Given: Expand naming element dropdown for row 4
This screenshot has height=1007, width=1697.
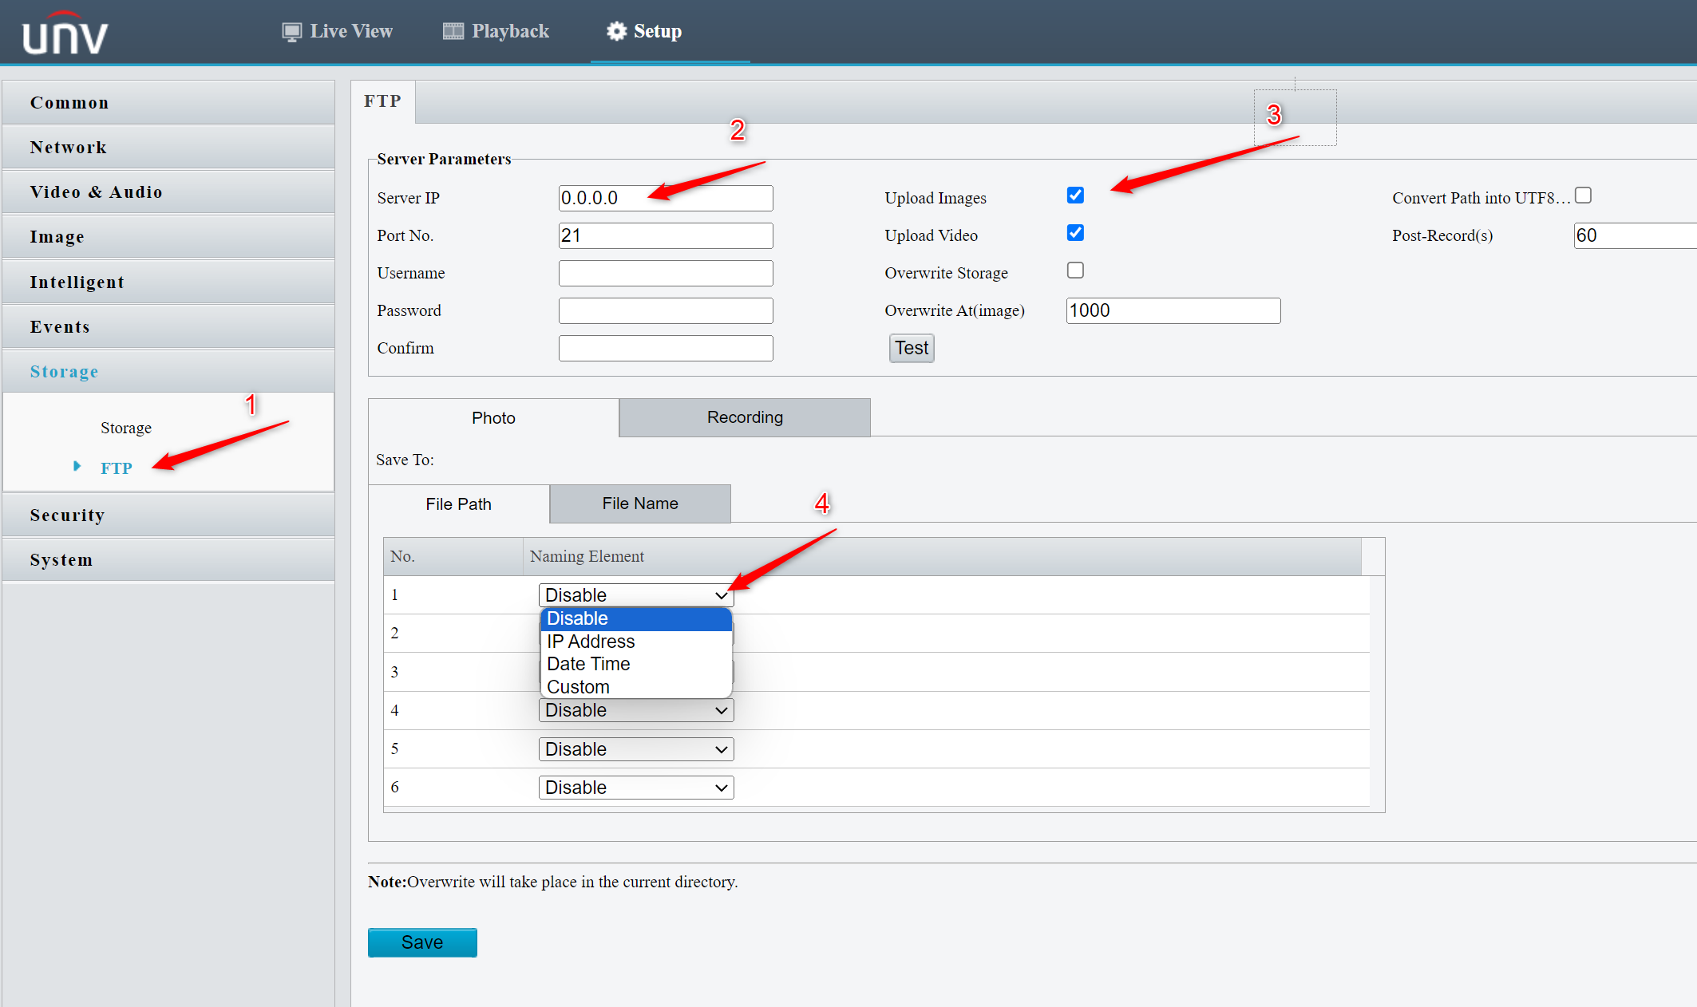Looking at the screenshot, I should [x=636, y=710].
